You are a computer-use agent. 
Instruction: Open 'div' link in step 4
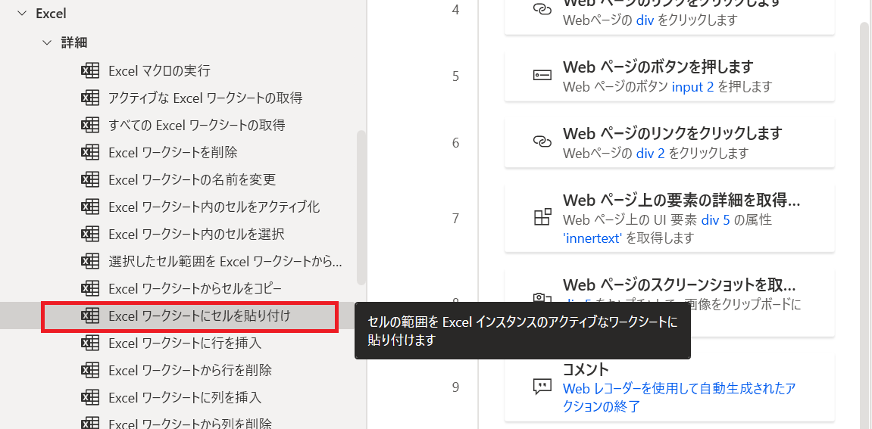pos(645,20)
